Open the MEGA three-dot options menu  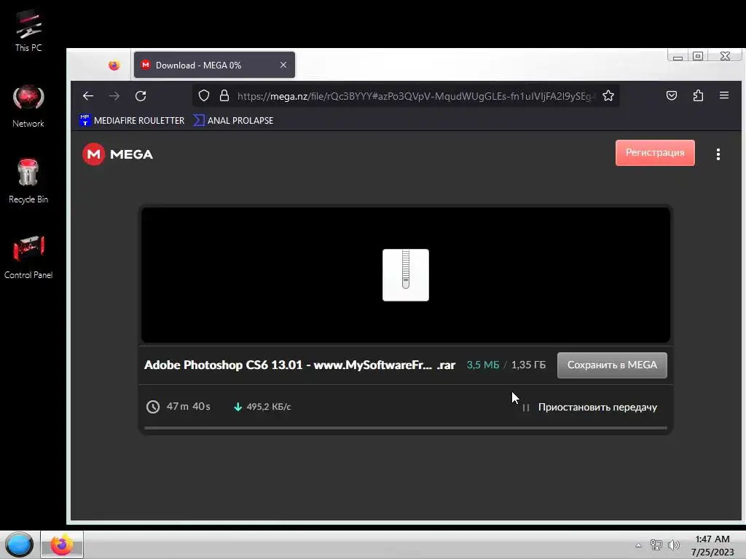(x=718, y=154)
